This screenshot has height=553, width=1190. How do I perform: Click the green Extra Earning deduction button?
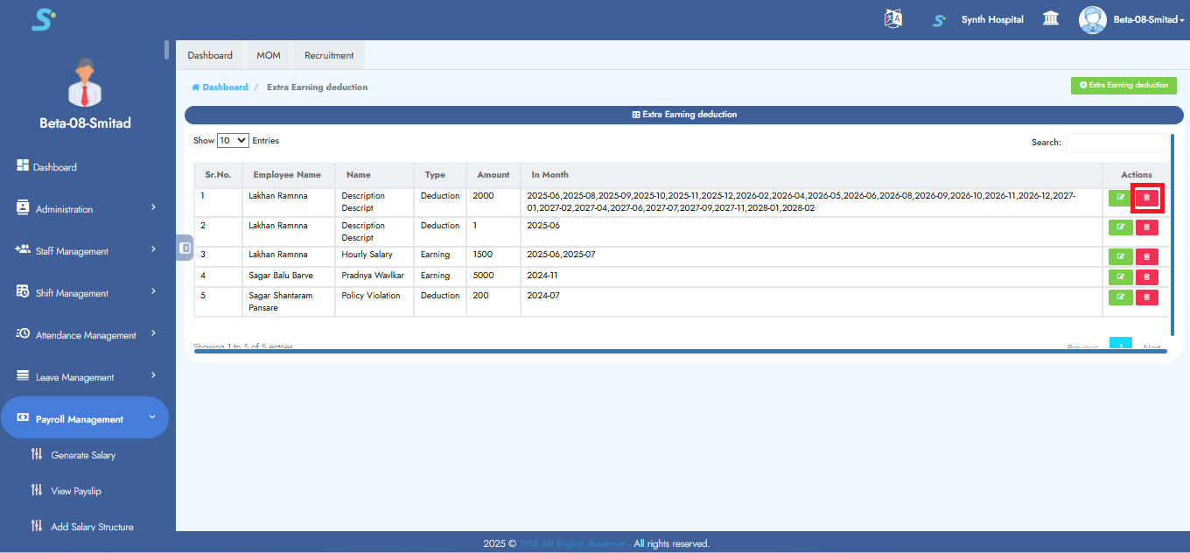pos(1123,85)
